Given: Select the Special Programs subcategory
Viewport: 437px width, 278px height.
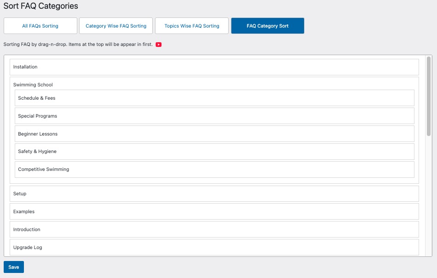Looking at the screenshot, I should (x=215, y=116).
